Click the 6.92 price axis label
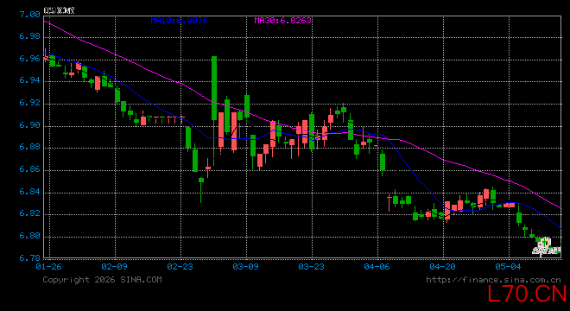The image size is (570, 311). 30,103
